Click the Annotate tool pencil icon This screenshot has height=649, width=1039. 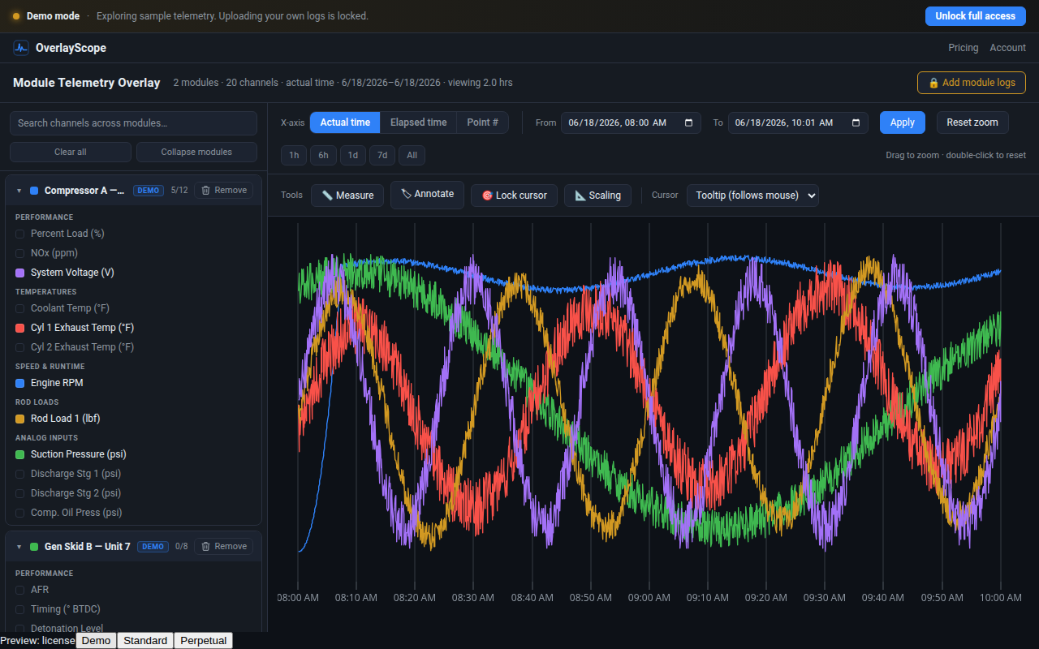[406, 194]
